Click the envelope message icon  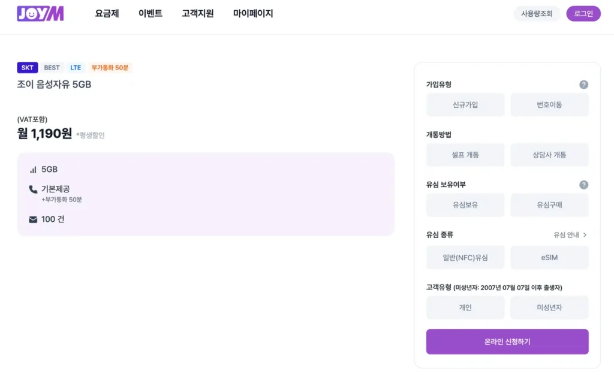[x=34, y=219]
